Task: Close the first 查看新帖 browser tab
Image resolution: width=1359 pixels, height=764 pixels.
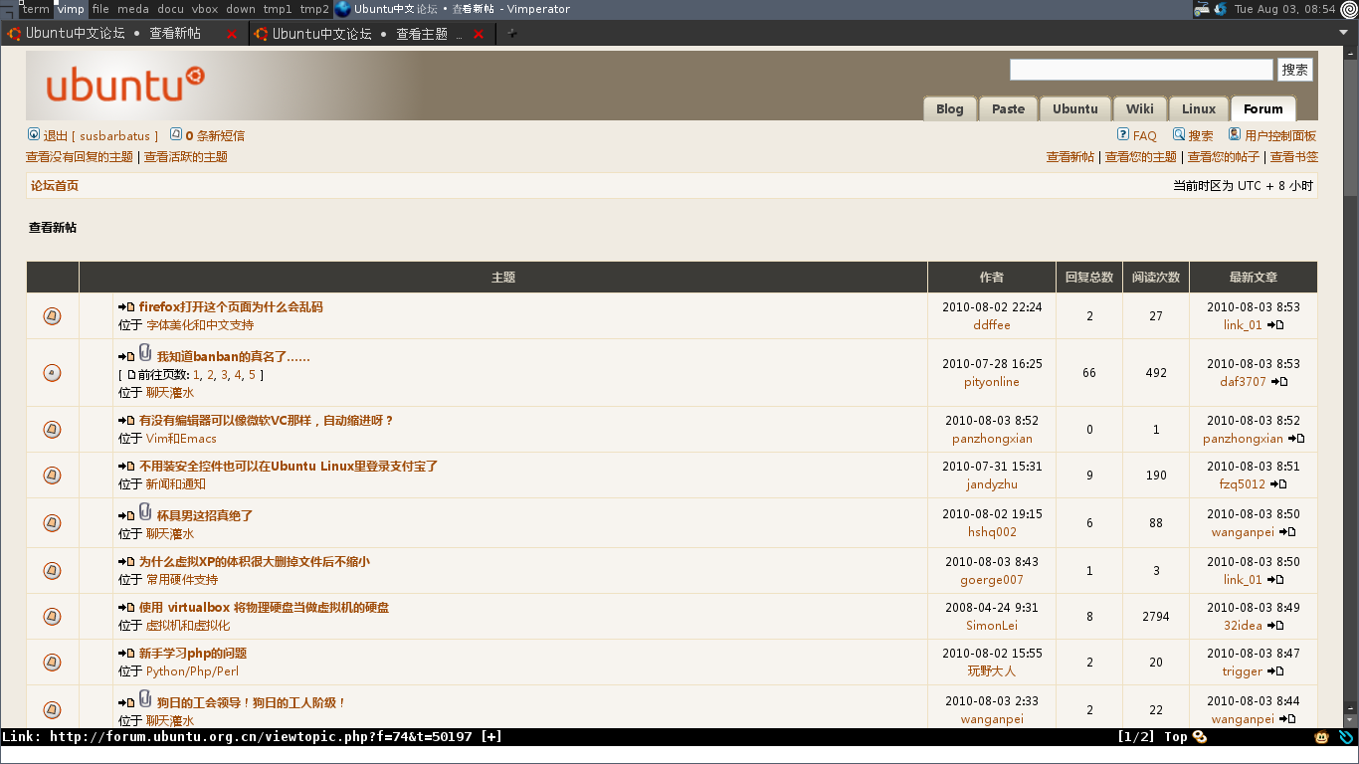Action: coord(232,34)
